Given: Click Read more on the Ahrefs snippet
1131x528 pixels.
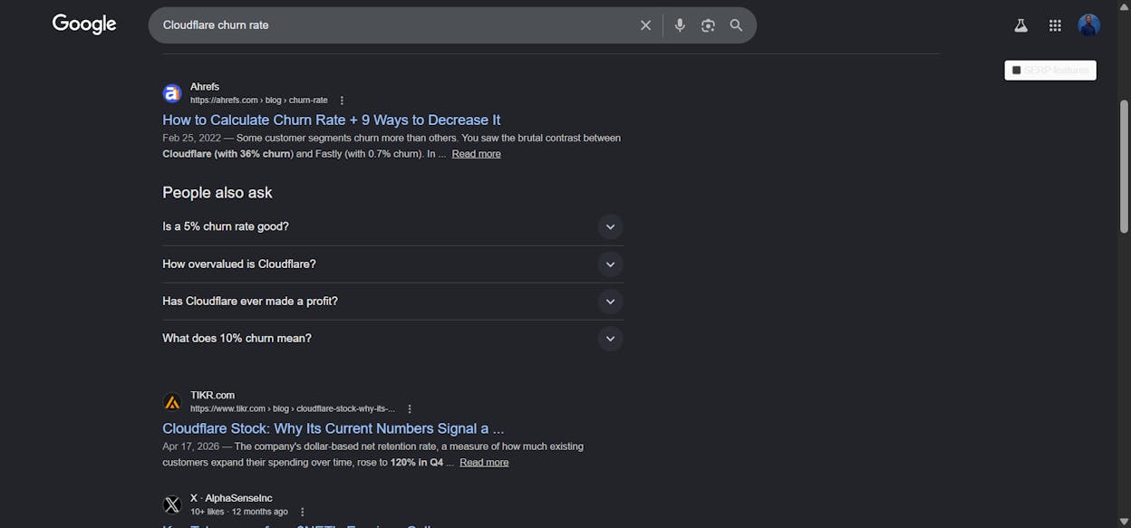Looking at the screenshot, I should pos(476,154).
